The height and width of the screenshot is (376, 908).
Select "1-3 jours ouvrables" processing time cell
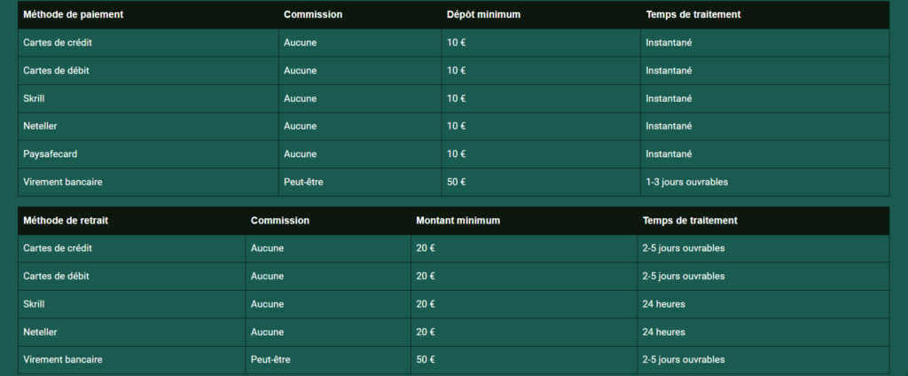click(x=687, y=183)
